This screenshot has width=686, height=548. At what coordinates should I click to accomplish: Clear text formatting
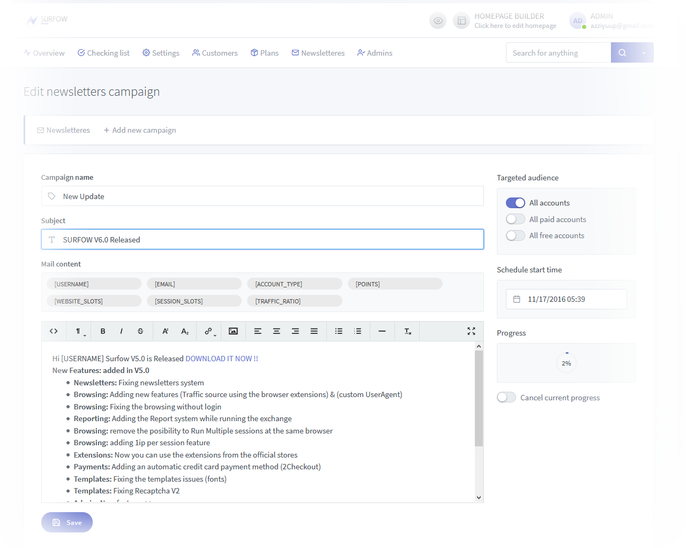(407, 331)
